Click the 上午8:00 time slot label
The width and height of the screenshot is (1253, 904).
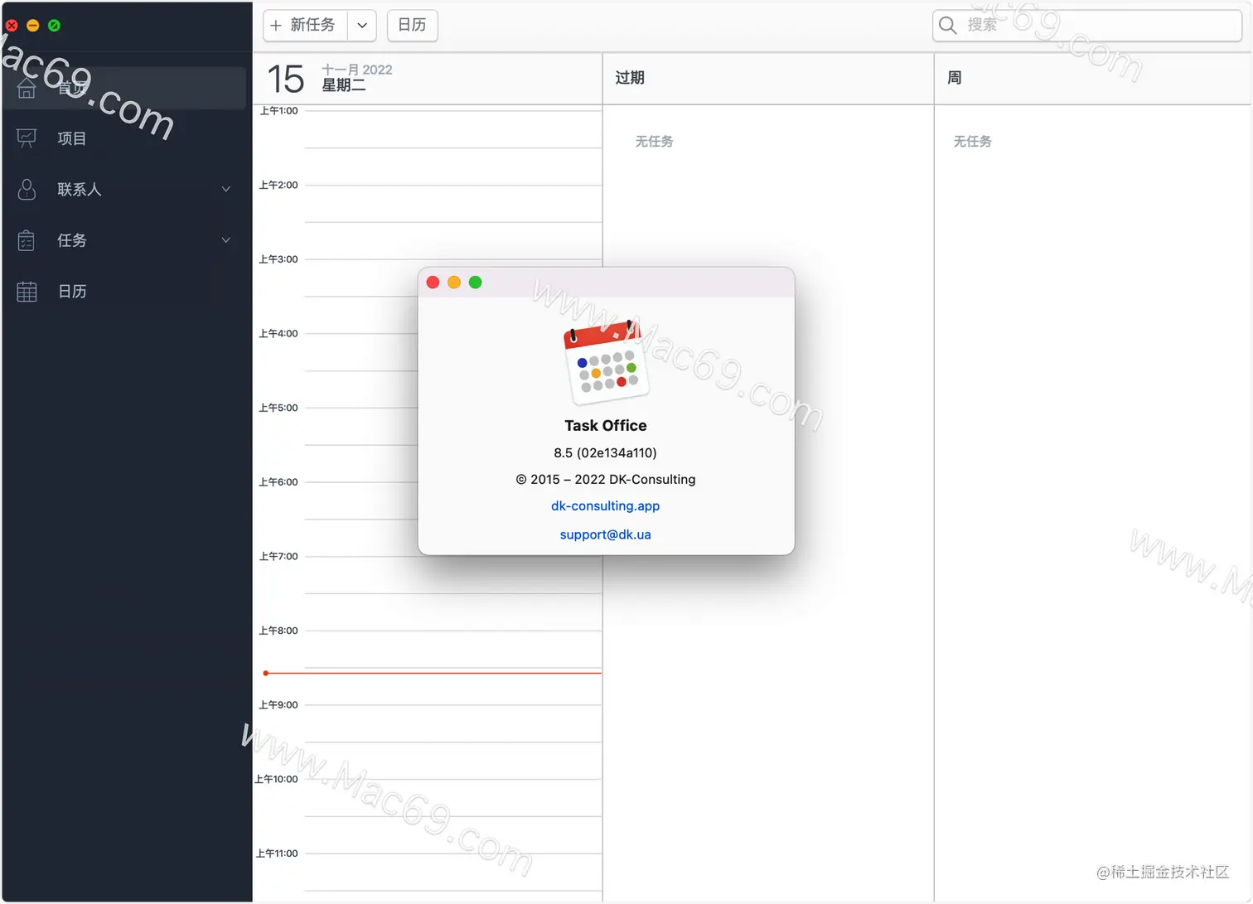pos(278,631)
